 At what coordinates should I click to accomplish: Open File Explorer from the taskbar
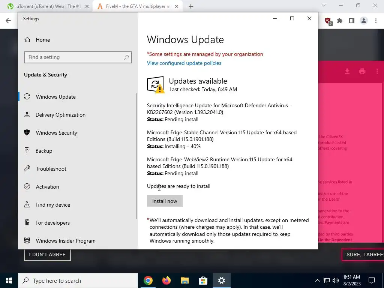coord(185,280)
